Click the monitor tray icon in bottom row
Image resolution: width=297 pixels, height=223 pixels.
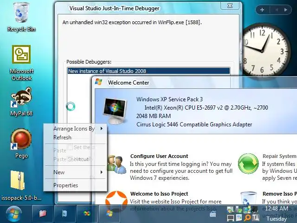pos(231,218)
